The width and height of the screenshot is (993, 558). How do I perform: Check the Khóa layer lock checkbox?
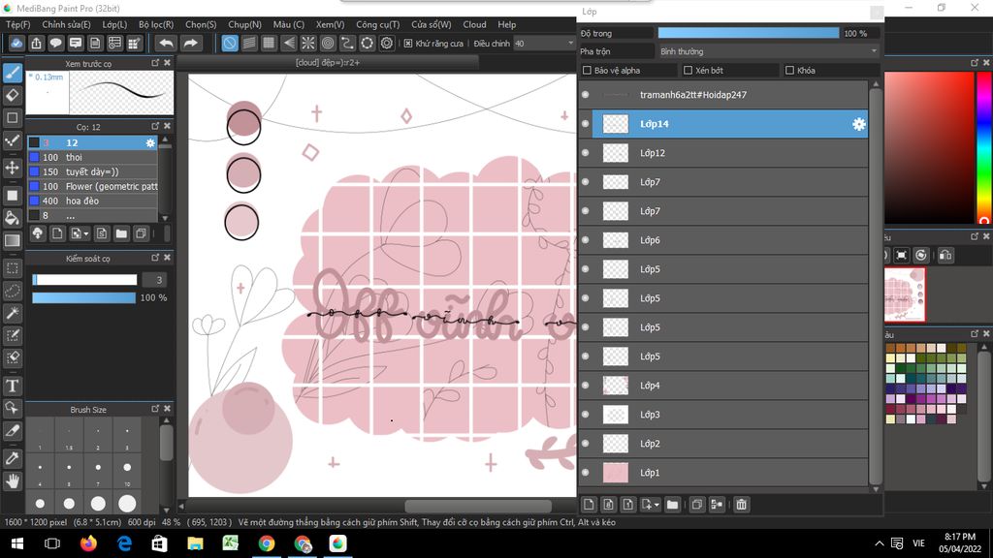pos(789,70)
